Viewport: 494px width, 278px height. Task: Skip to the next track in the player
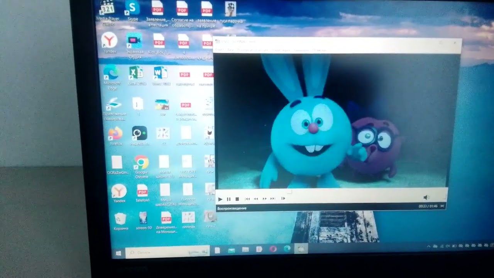click(x=273, y=199)
